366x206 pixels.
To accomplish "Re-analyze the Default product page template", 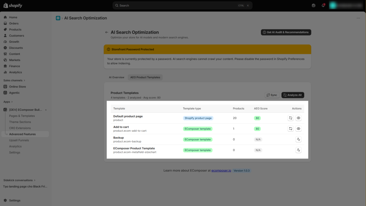I will click(x=291, y=118).
